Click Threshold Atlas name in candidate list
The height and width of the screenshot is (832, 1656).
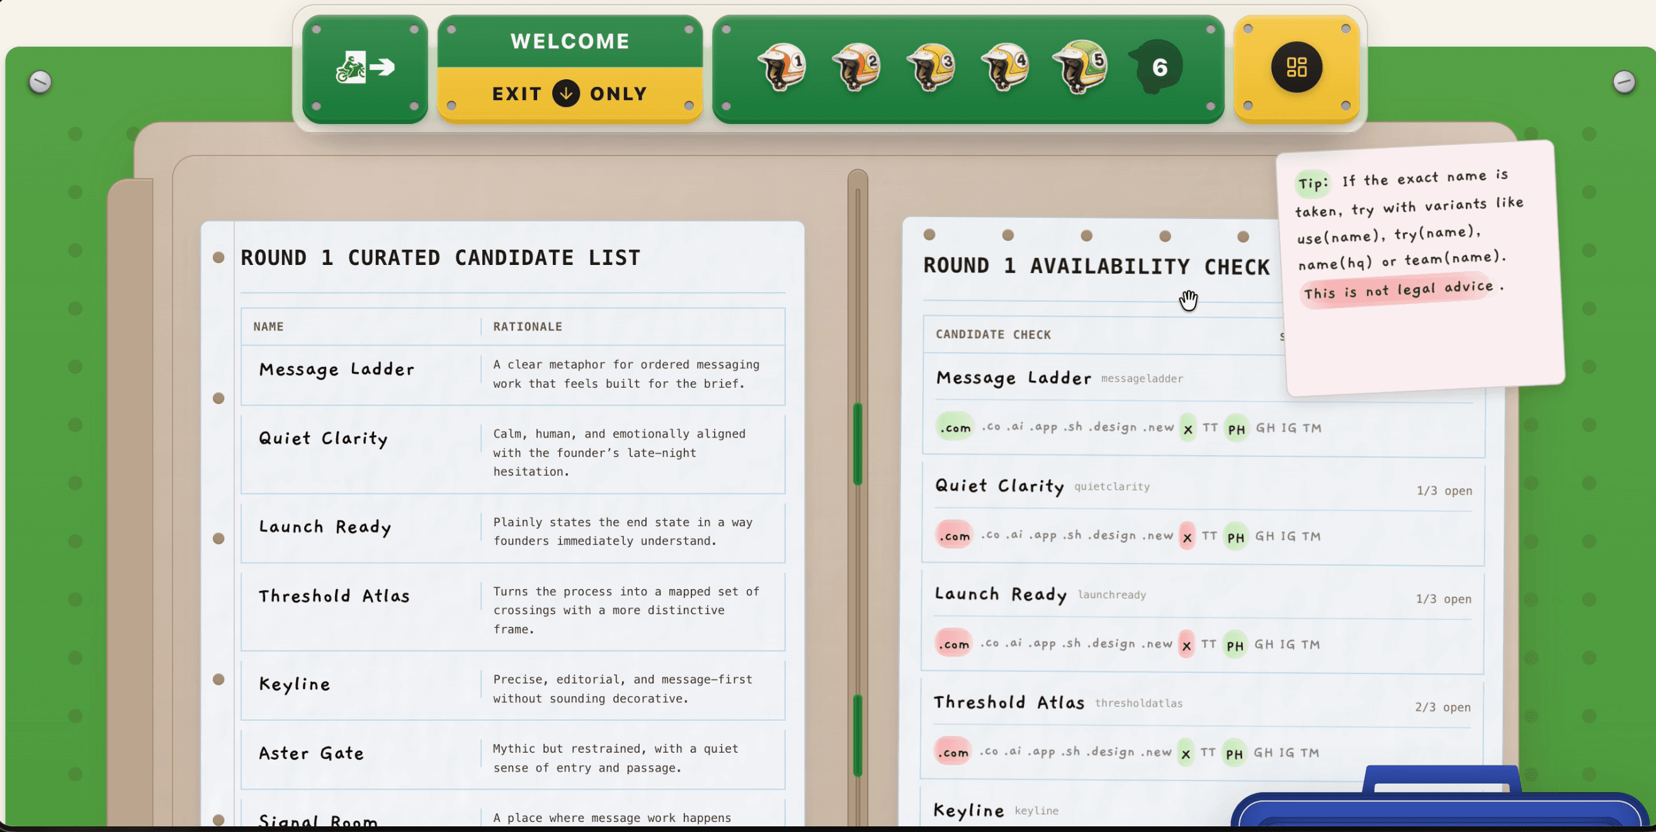pos(334,596)
